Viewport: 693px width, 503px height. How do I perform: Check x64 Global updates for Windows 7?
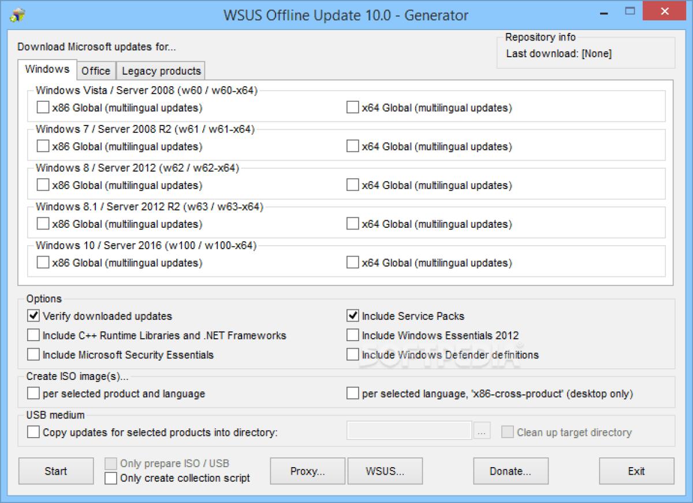coord(352,146)
